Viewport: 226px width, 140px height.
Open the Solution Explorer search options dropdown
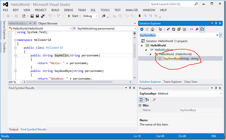click(221, 35)
